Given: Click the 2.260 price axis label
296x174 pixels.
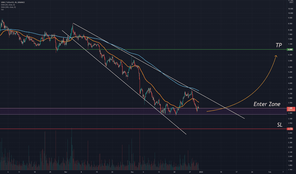Looking at the screenshot, I should pyautogui.click(x=291, y=147).
